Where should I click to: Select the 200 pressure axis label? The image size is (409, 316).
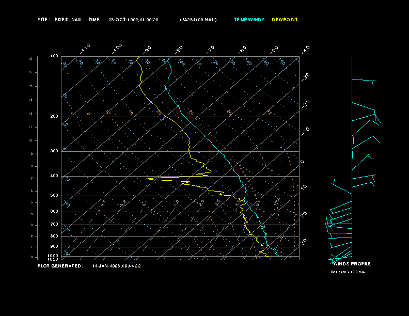tap(54, 117)
